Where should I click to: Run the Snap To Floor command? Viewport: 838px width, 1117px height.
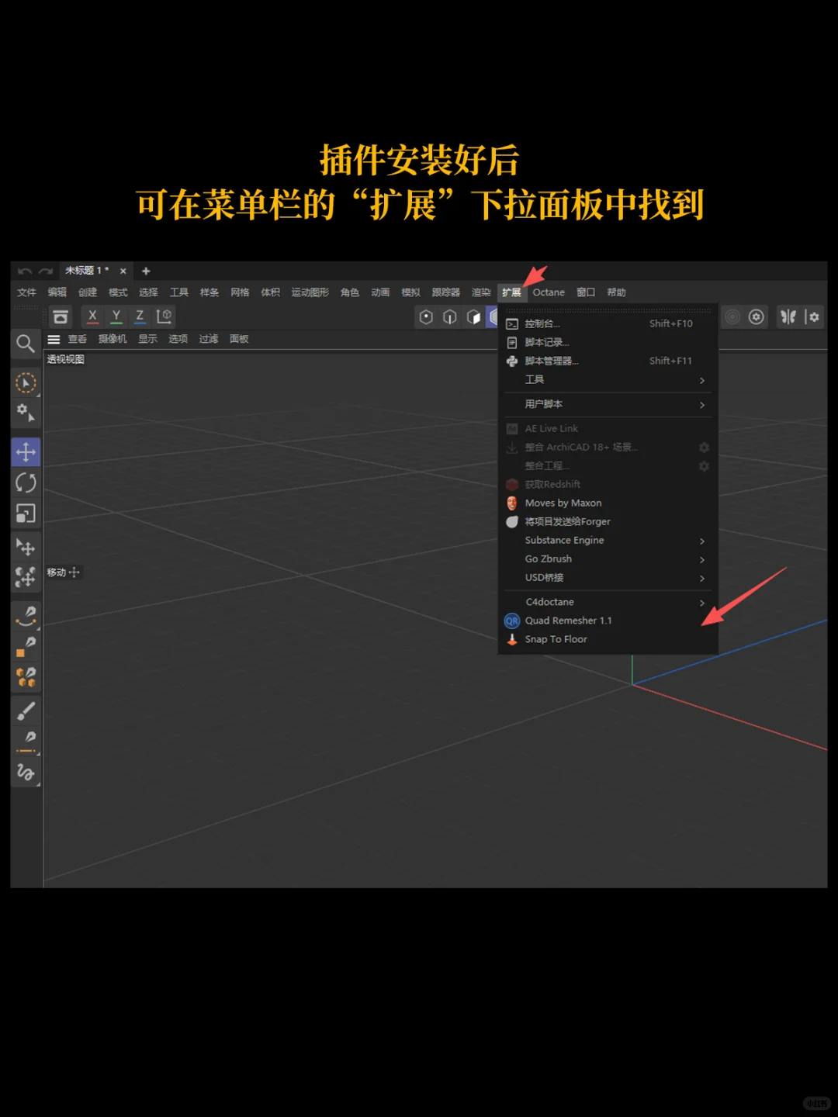click(556, 639)
